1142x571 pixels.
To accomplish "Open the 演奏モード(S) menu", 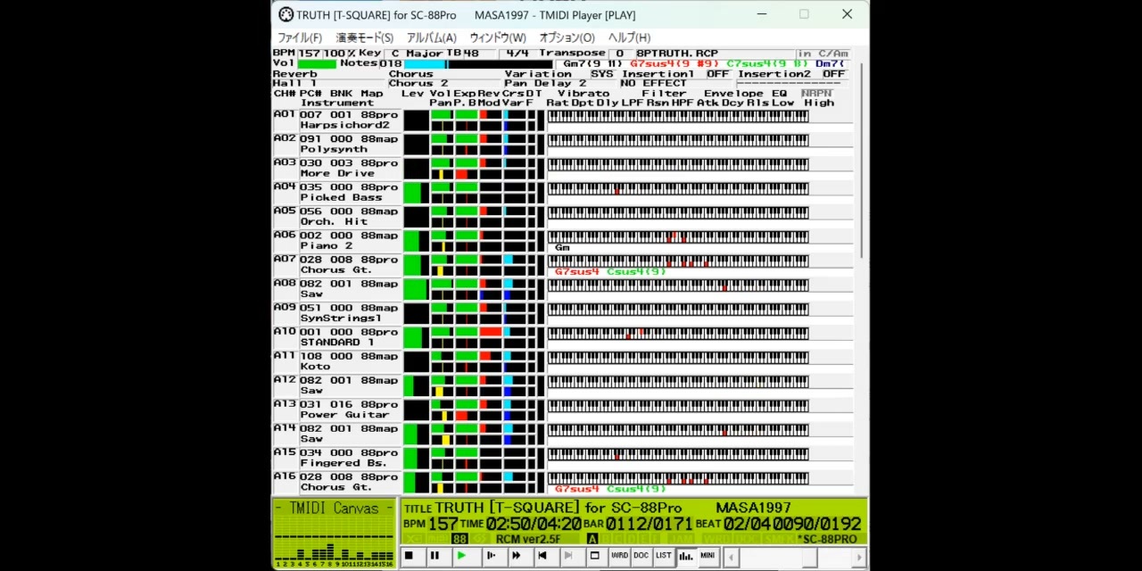I will pos(364,37).
